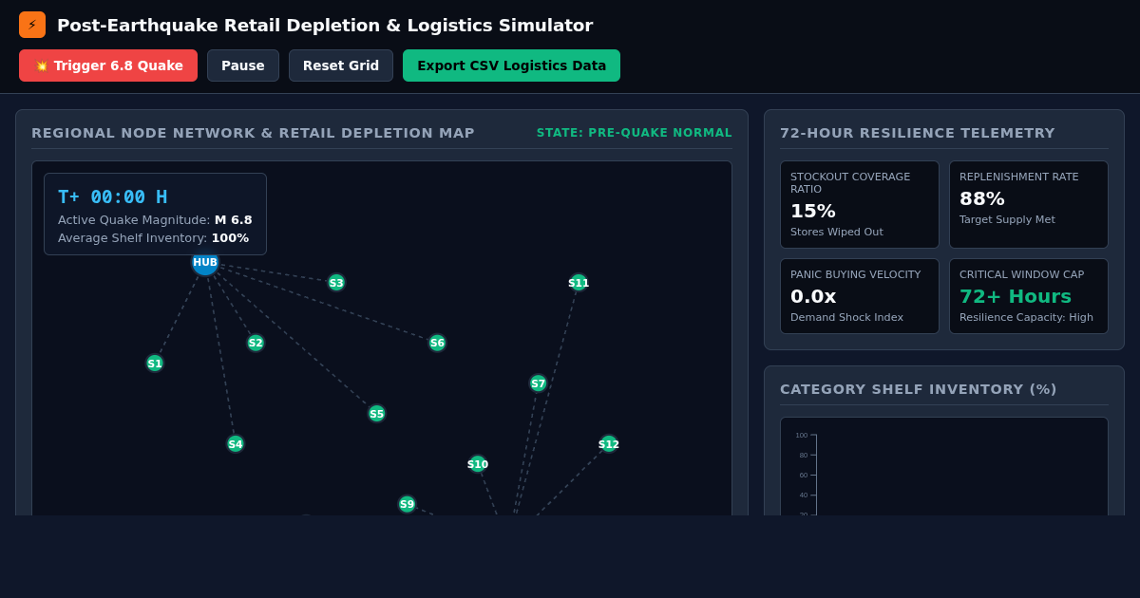
Task: Select store node S1
Action: 155,364
